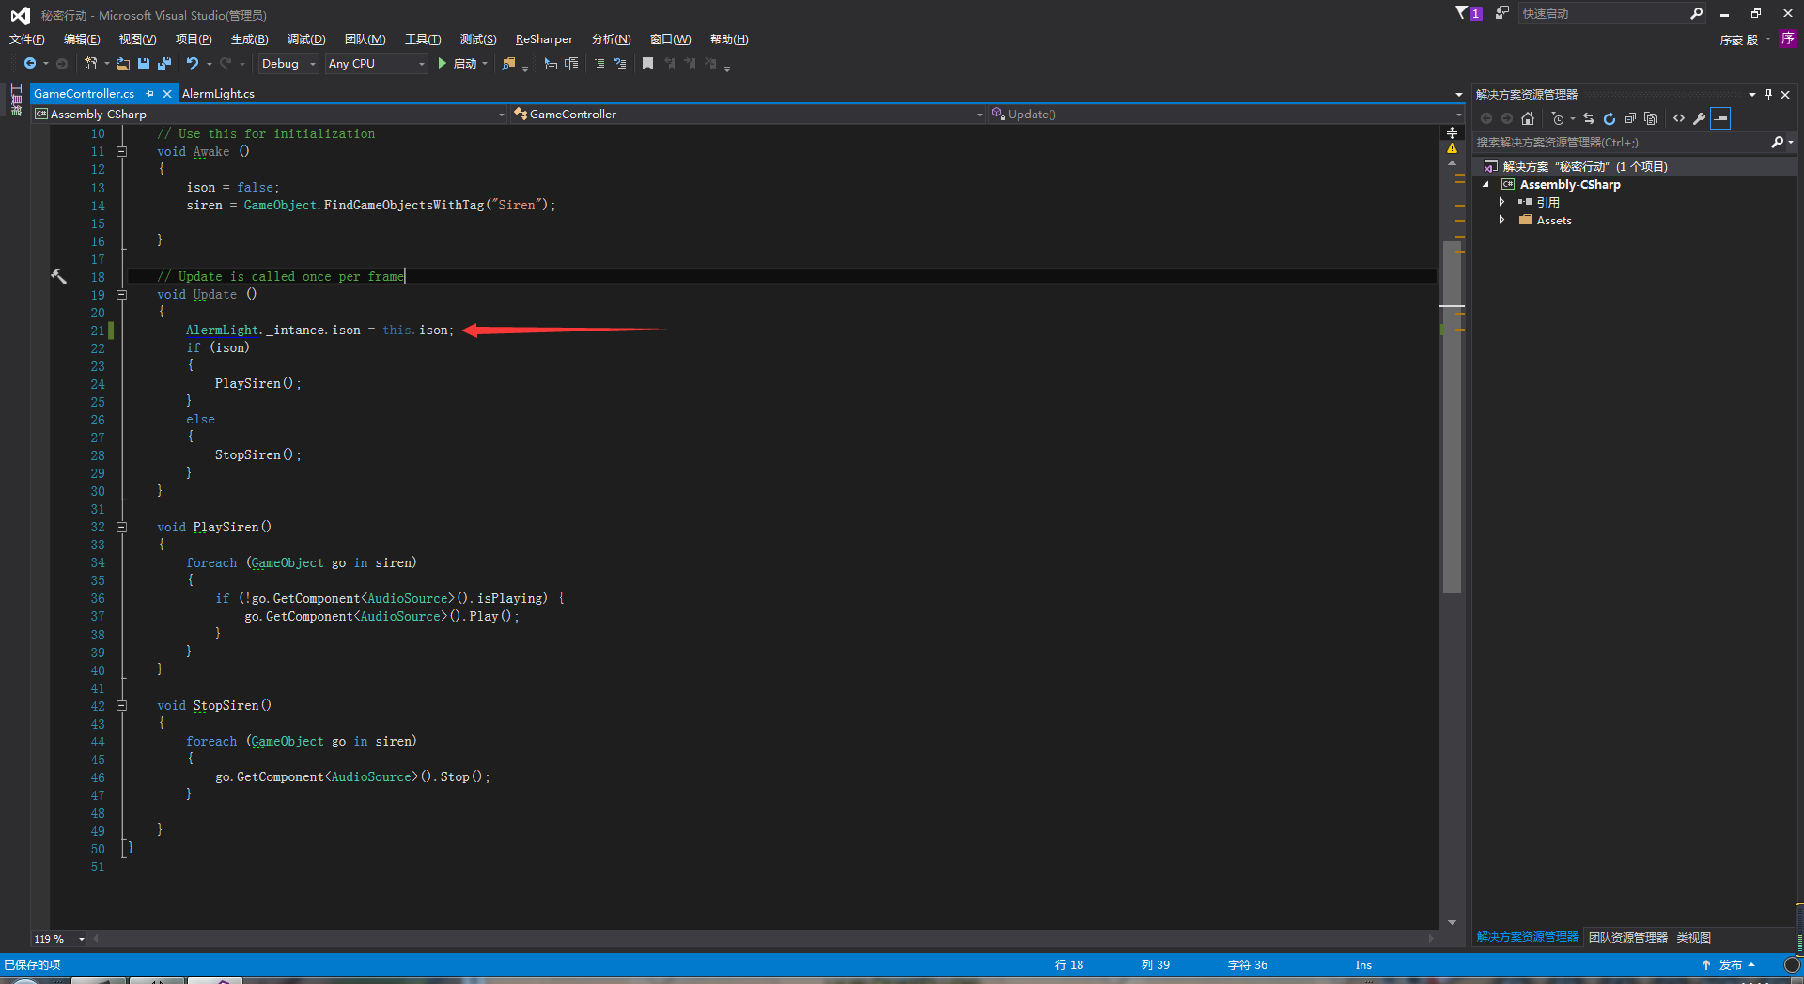This screenshot has height=984, width=1804.
Task: Collapse the PlaySiren method outline
Action: click(x=121, y=527)
